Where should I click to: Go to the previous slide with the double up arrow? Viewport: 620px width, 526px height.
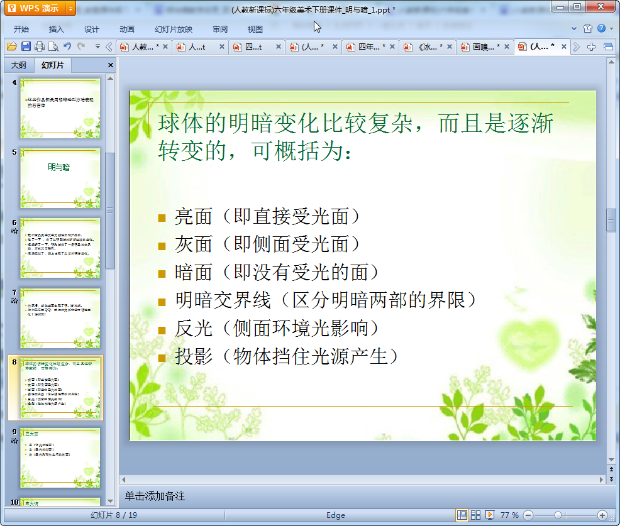pyautogui.click(x=611, y=469)
